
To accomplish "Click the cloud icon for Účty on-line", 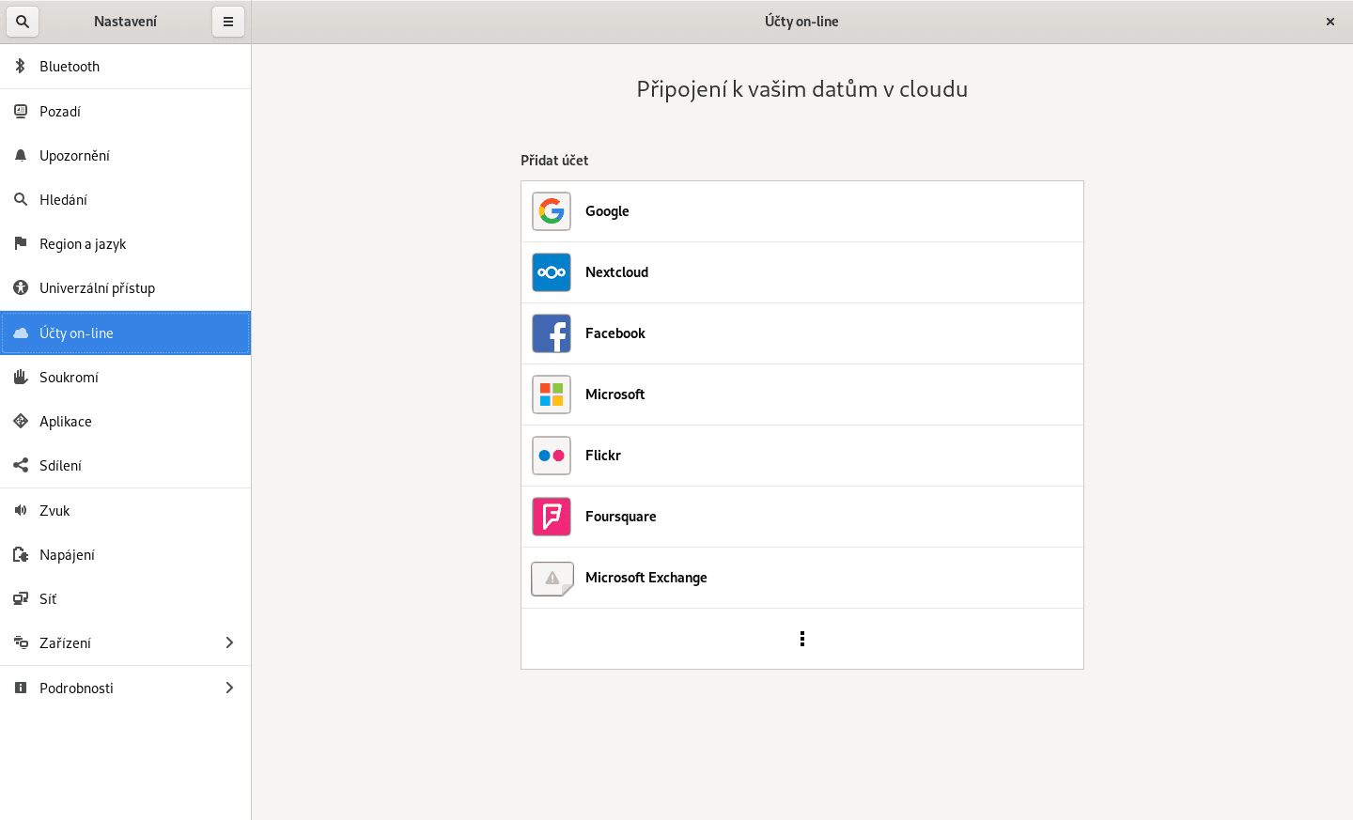I will [x=21, y=333].
